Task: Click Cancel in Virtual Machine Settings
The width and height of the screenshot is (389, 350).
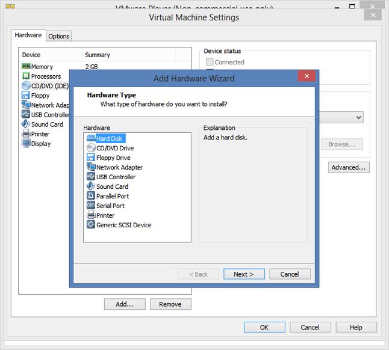Action: [310, 327]
